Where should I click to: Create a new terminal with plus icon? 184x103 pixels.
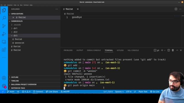162,50
